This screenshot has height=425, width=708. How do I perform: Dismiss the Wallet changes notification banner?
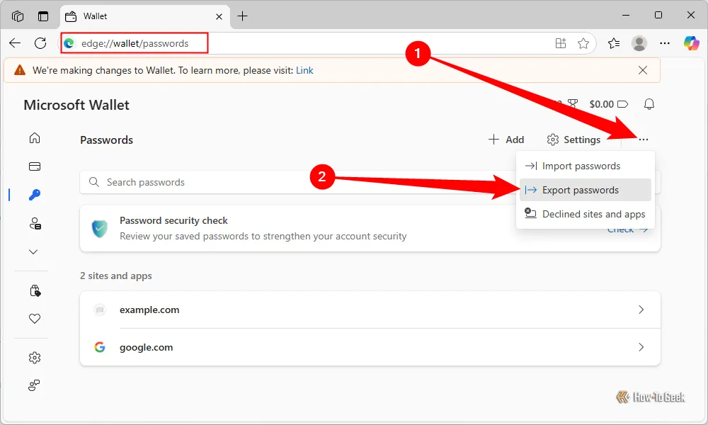(x=643, y=70)
